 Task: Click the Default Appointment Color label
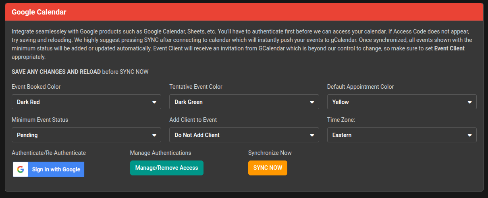coord(361,87)
